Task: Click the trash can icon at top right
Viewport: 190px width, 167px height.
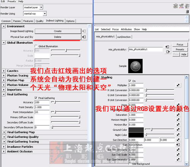Action: click(x=187, y=12)
